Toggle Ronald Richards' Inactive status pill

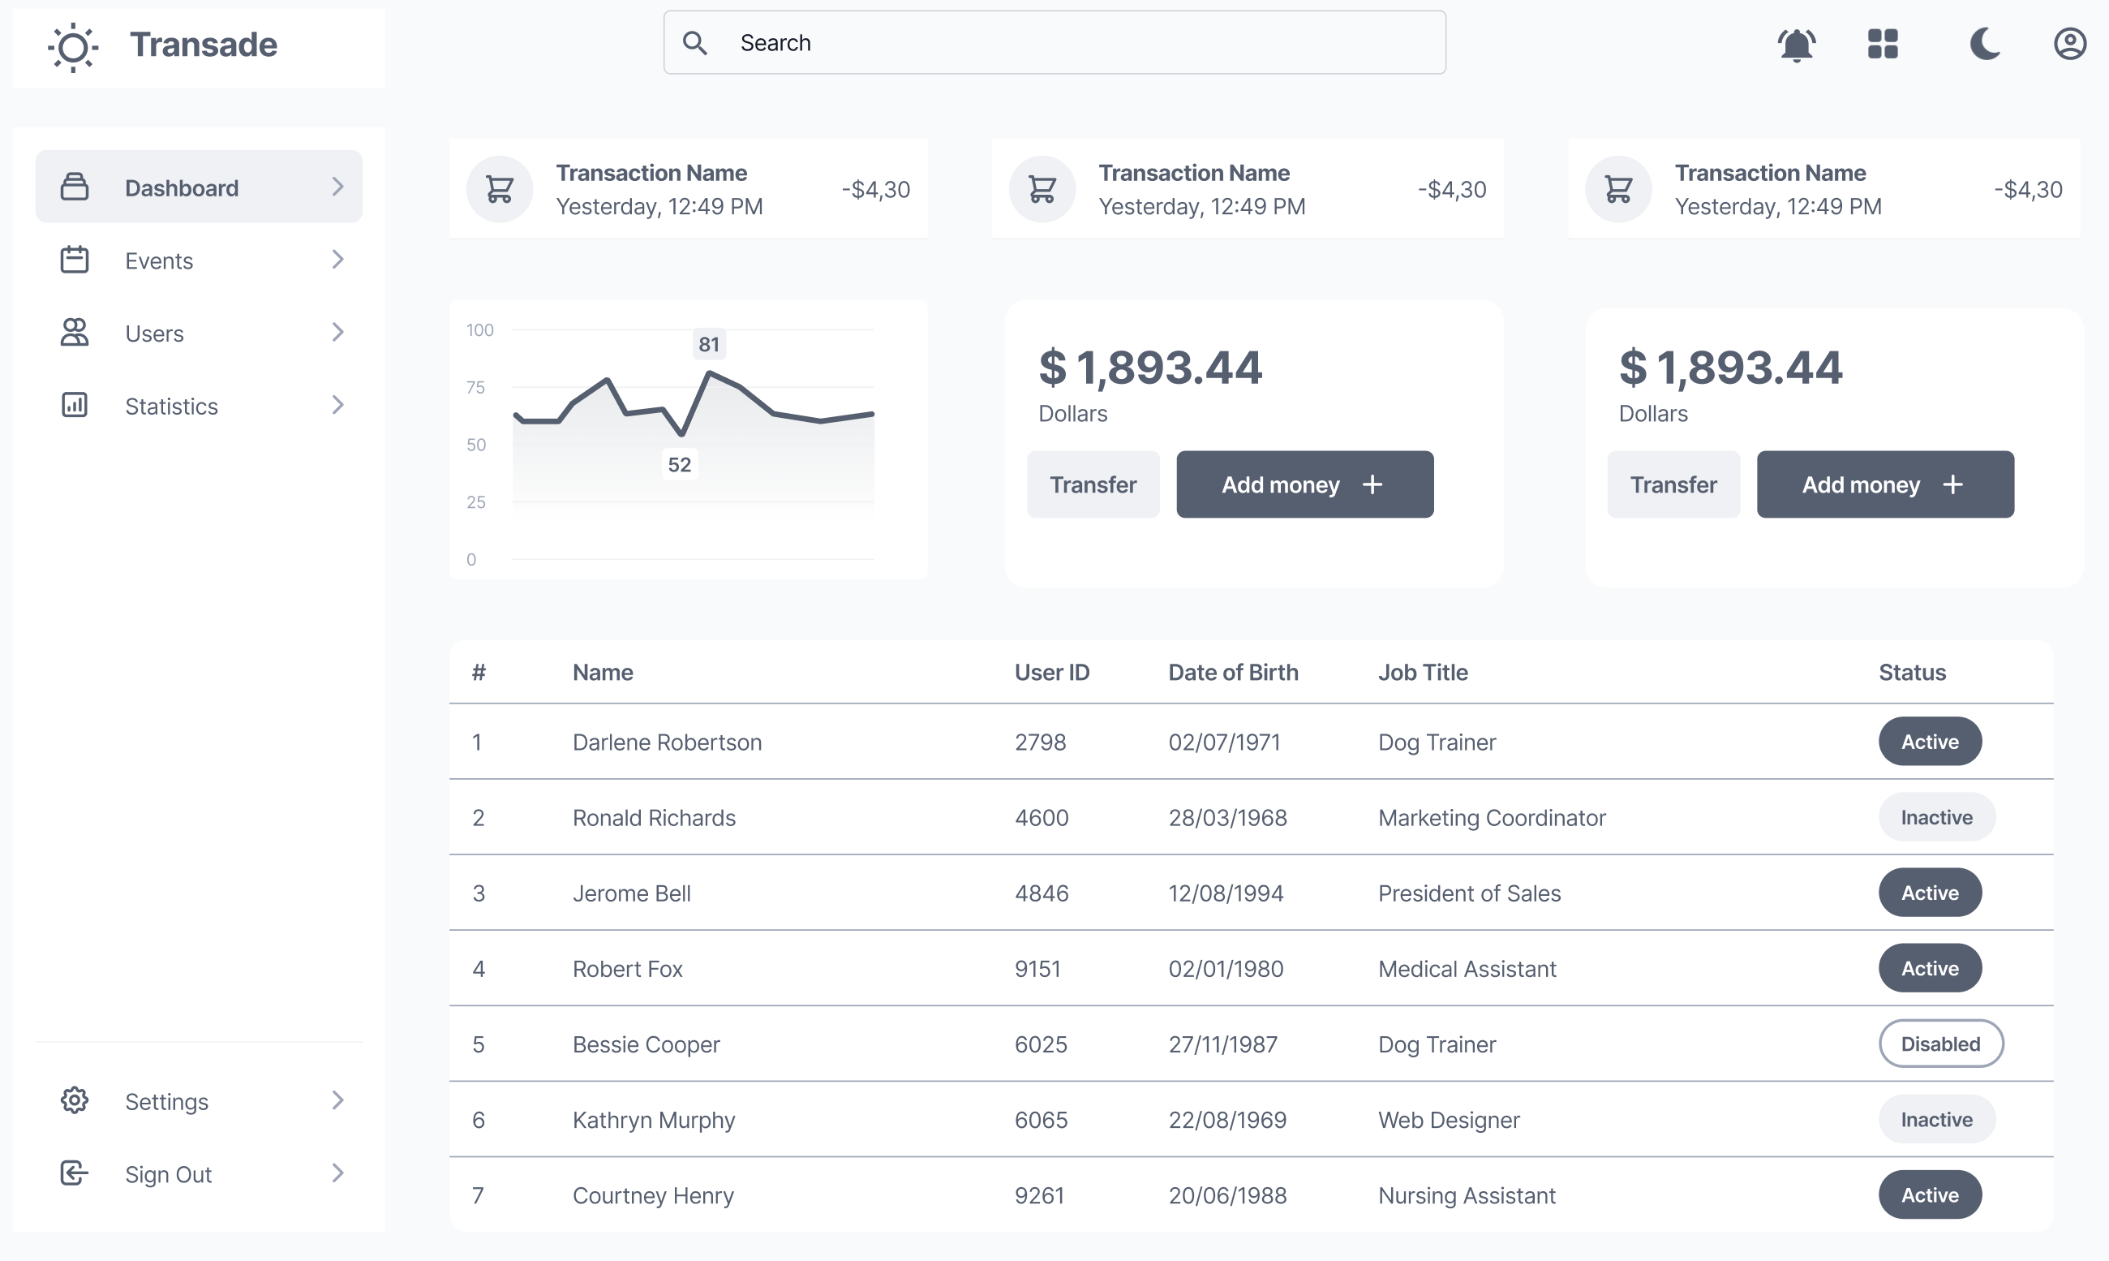click(1937, 816)
